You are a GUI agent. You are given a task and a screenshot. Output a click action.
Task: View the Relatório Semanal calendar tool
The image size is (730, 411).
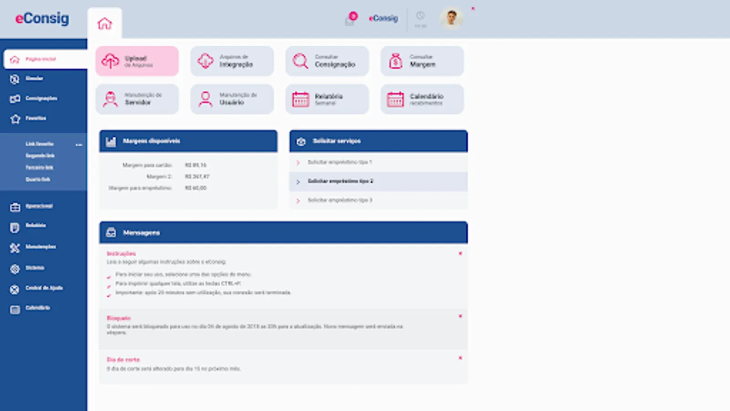327,99
